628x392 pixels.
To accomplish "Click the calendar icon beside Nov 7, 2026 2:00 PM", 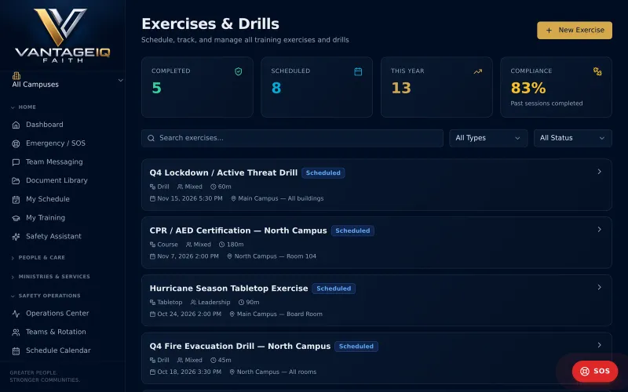I will click(x=152, y=256).
